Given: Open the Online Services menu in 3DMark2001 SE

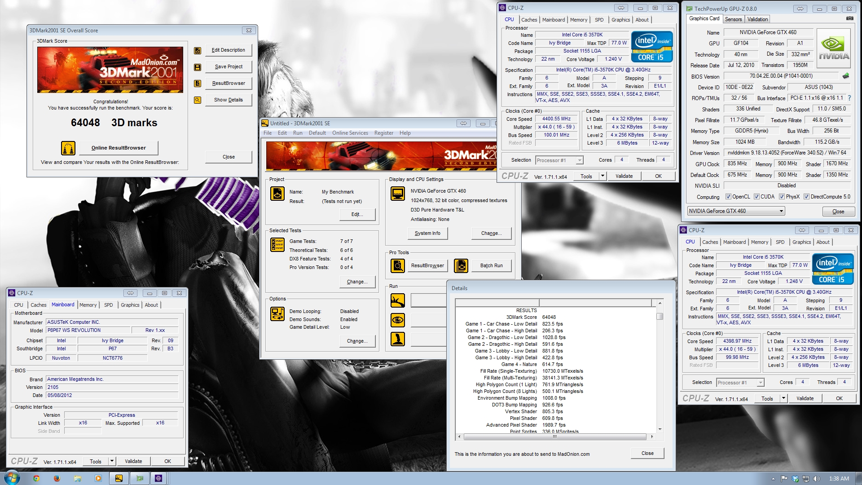Looking at the screenshot, I should (350, 133).
